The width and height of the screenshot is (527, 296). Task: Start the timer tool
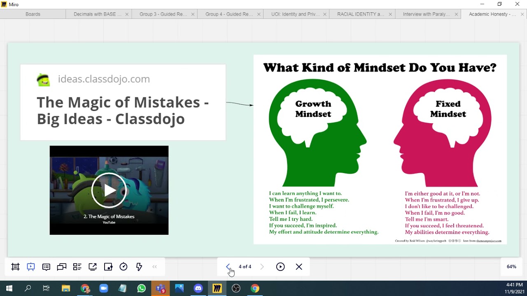click(124, 267)
